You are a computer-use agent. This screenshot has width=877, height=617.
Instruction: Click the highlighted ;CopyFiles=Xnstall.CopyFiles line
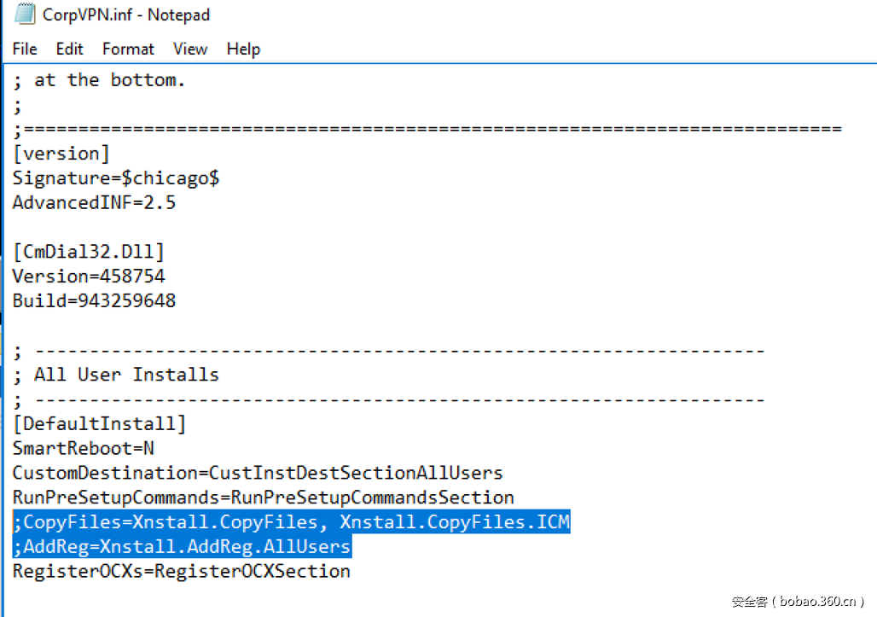(x=291, y=521)
